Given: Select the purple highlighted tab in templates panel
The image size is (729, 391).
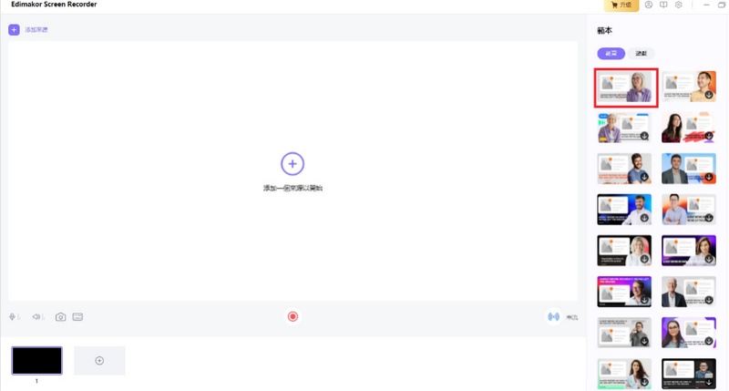Looking at the screenshot, I should pyautogui.click(x=611, y=54).
